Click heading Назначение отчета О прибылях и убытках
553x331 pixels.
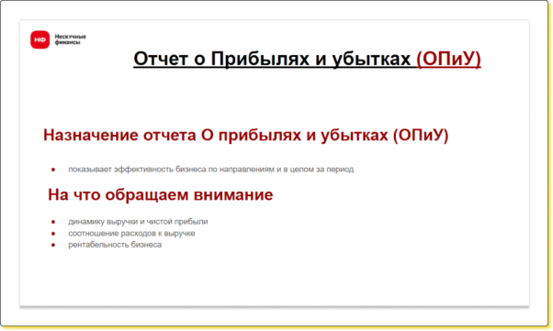(216, 135)
